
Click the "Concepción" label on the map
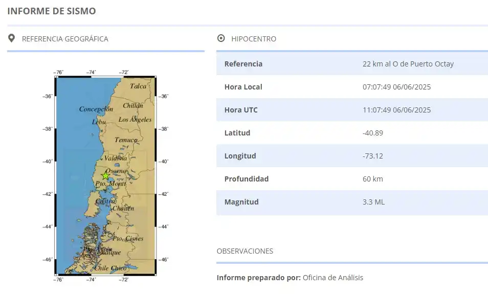point(96,109)
